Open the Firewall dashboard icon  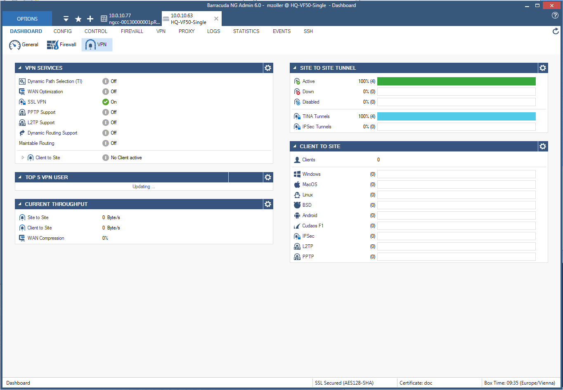pos(53,45)
